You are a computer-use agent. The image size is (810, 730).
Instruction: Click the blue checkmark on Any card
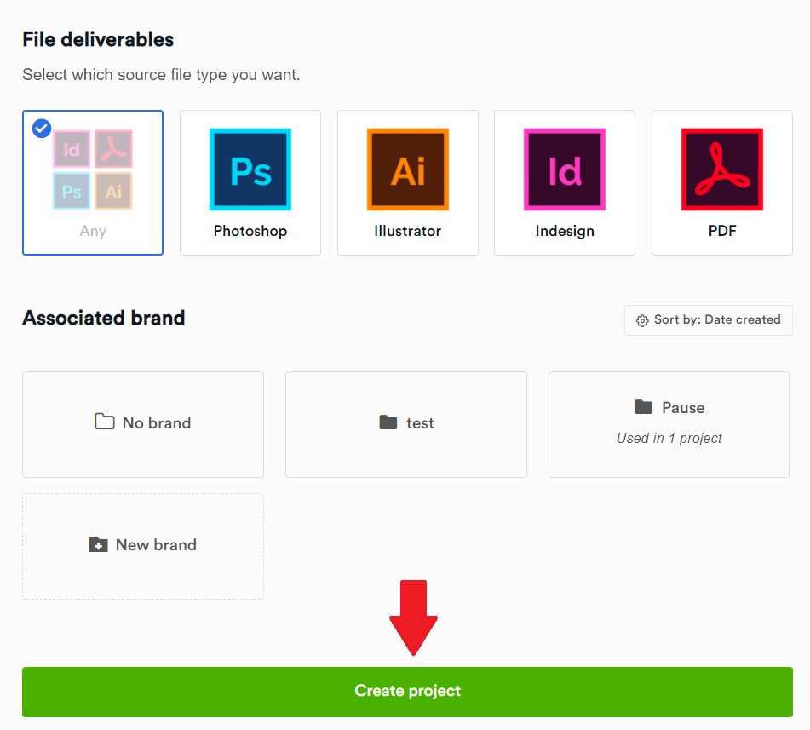coord(42,128)
